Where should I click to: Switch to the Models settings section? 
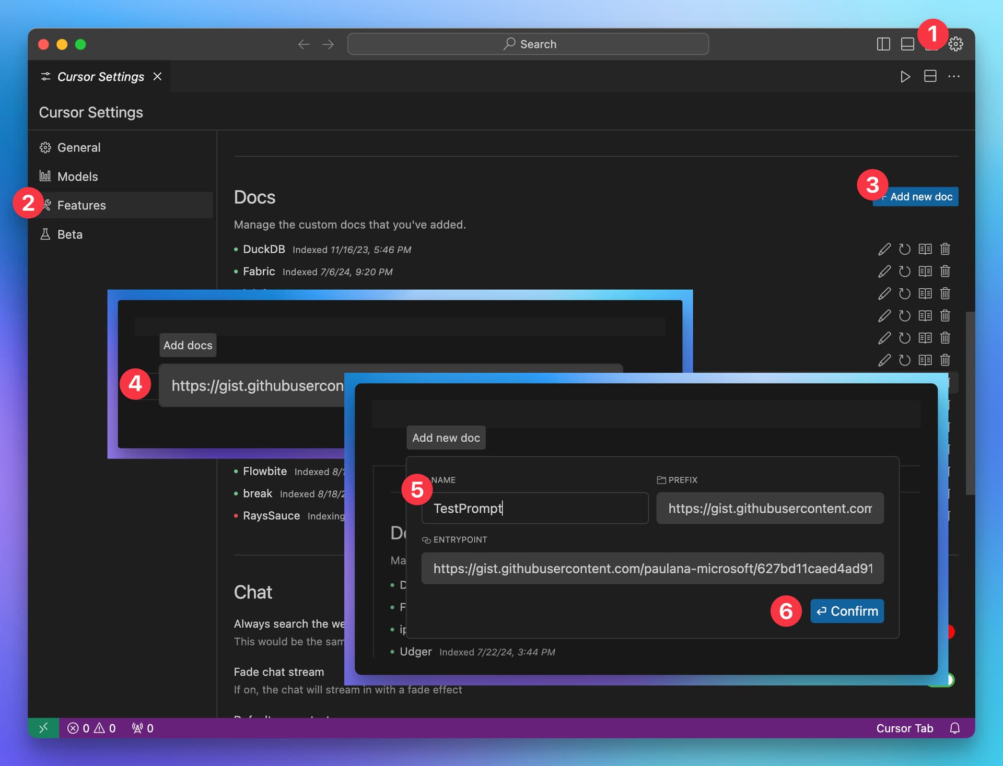[77, 176]
